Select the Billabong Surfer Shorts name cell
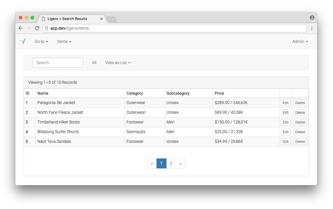333x209 pixels. [x=80, y=132]
